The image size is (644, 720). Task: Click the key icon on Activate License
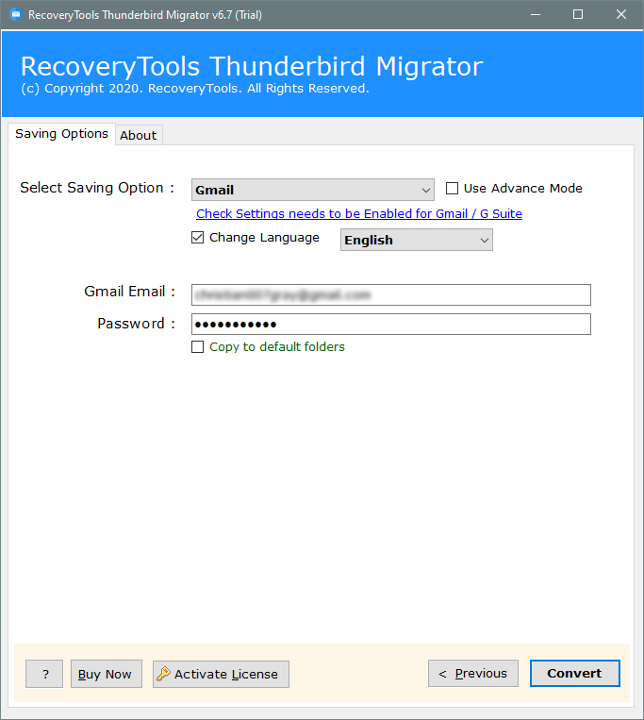coord(163,674)
